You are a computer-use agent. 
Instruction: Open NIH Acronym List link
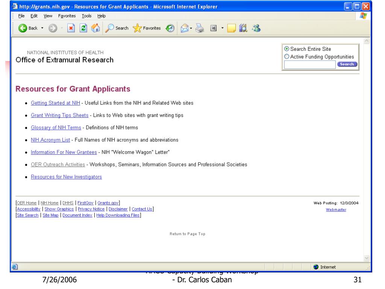[50, 140]
